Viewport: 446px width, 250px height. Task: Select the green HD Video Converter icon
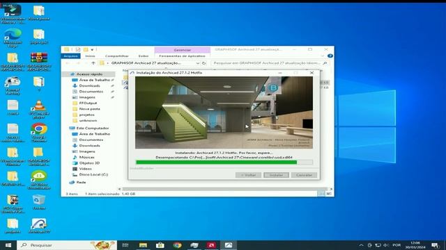pyautogui.click(x=39, y=180)
